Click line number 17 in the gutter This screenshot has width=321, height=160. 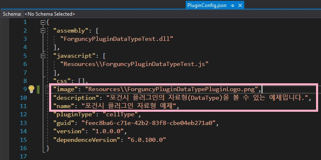24,157
